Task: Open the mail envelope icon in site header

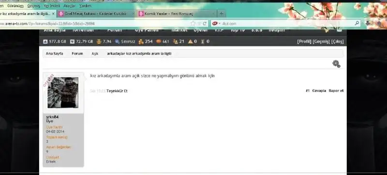Action: (x=340, y=30)
